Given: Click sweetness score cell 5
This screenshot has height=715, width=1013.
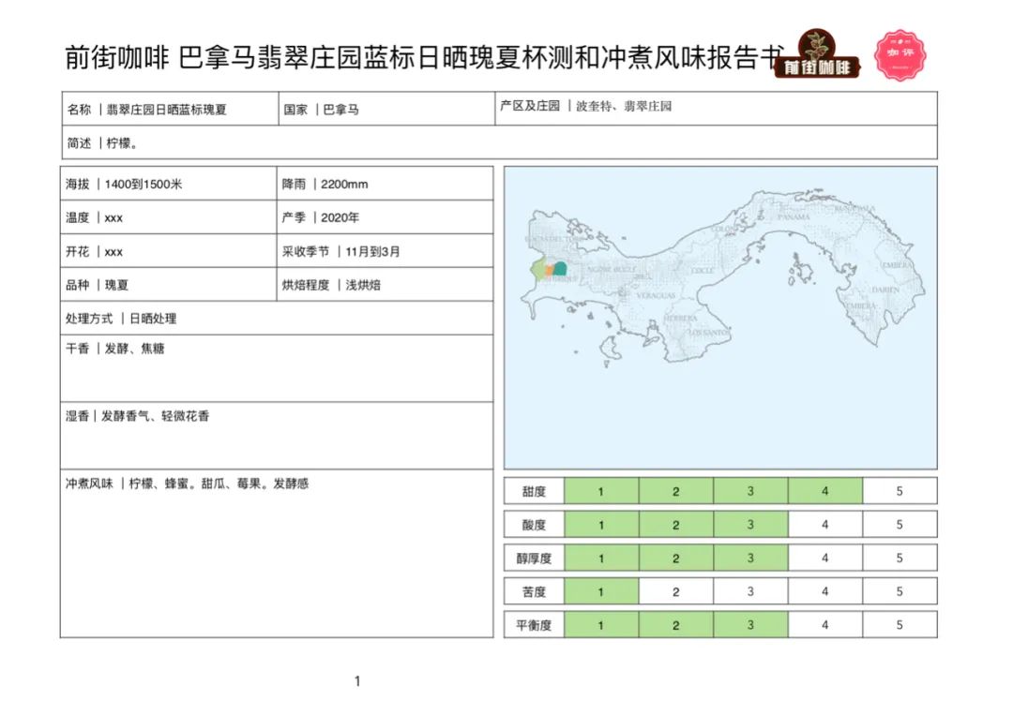Looking at the screenshot, I should 900,491.
